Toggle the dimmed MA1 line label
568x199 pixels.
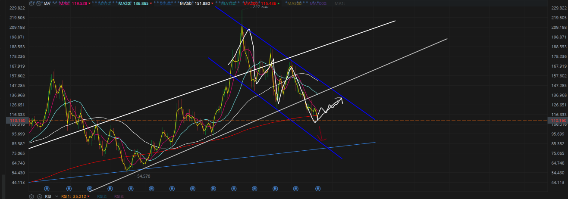click(339, 3)
